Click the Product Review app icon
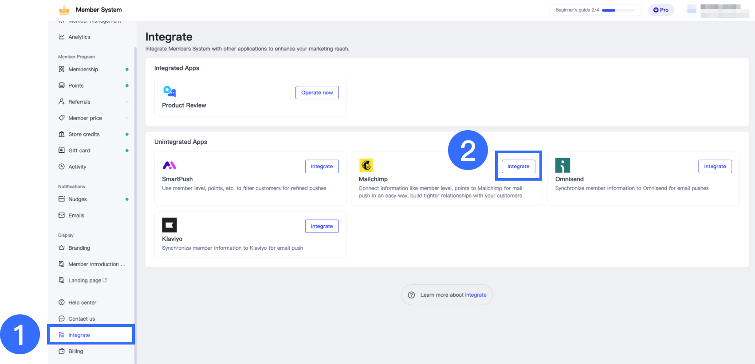Screen dimensions: 755x364 169,92
